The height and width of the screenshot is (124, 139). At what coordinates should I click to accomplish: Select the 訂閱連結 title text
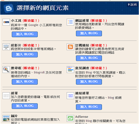[x=82, y=45]
